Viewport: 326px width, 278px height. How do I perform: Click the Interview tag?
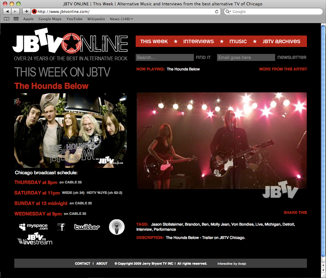click(144, 229)
